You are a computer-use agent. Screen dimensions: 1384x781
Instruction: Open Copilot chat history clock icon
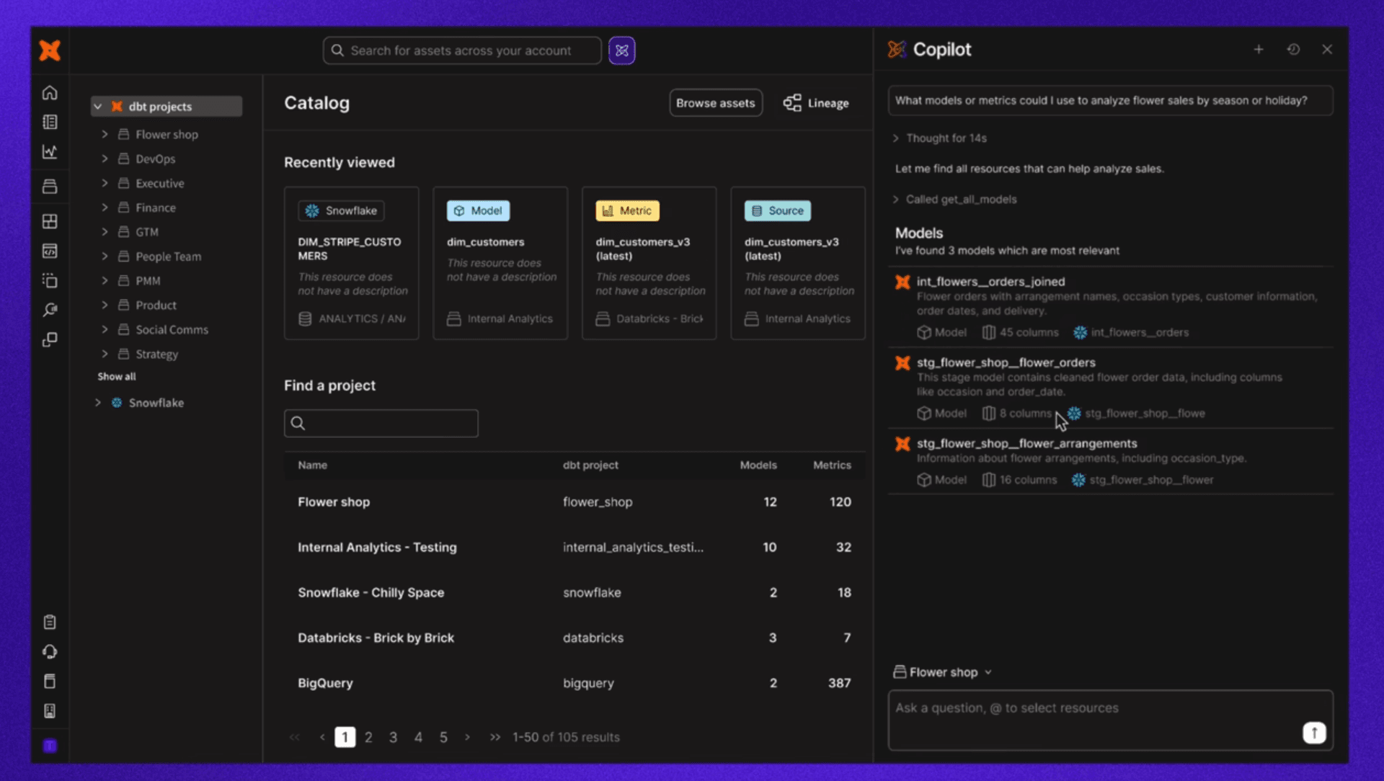click(x=1293, y=49)
